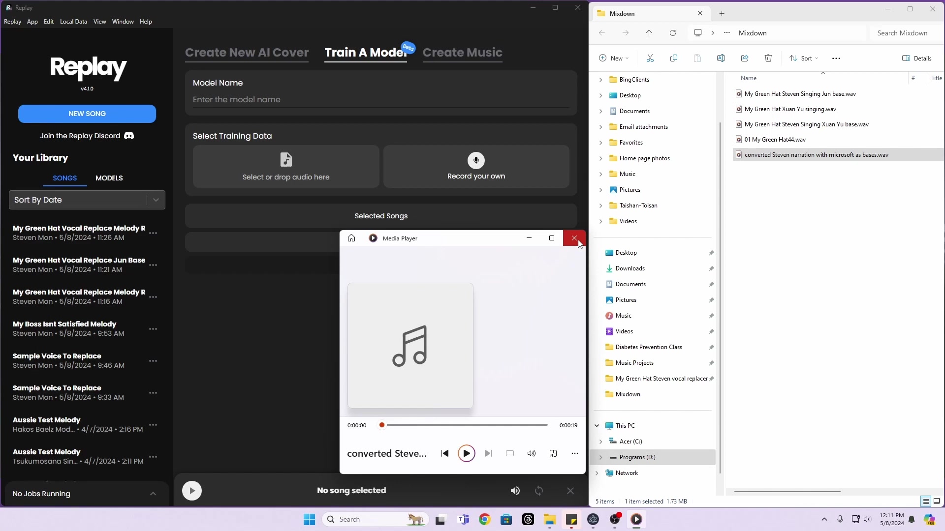Screen dimensions: 945x531
Task: Click the Copy icon in File Explorer
Action: coord(674,58)
